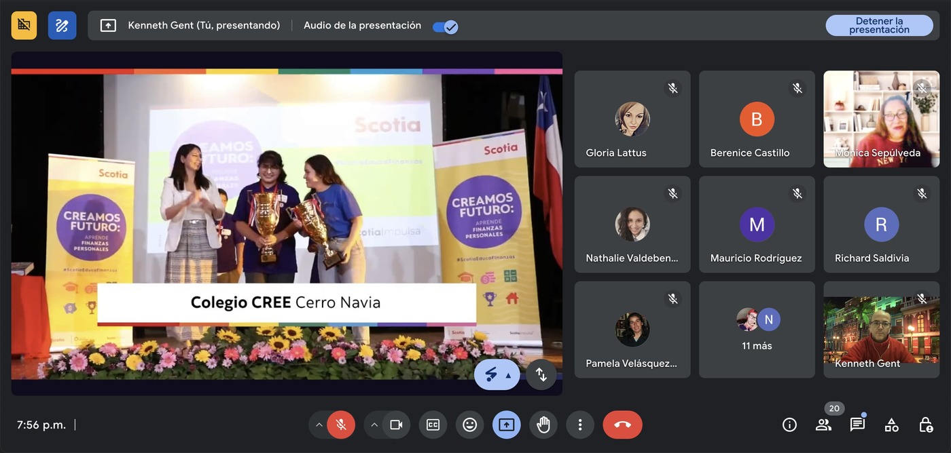Screen dimensions: 951x453
Task: Turn on the camera in the bottom bar
Action: (x=396, y=425)
